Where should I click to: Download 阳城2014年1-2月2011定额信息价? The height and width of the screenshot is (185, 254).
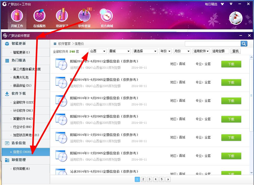tap(231, 138)
